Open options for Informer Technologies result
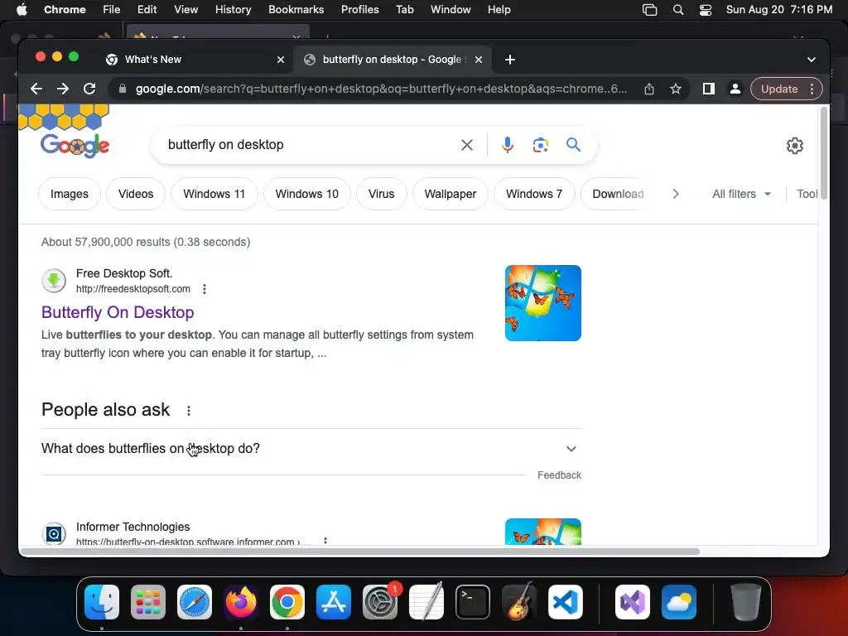Screen dimensions: 848x636 point(325,541)
